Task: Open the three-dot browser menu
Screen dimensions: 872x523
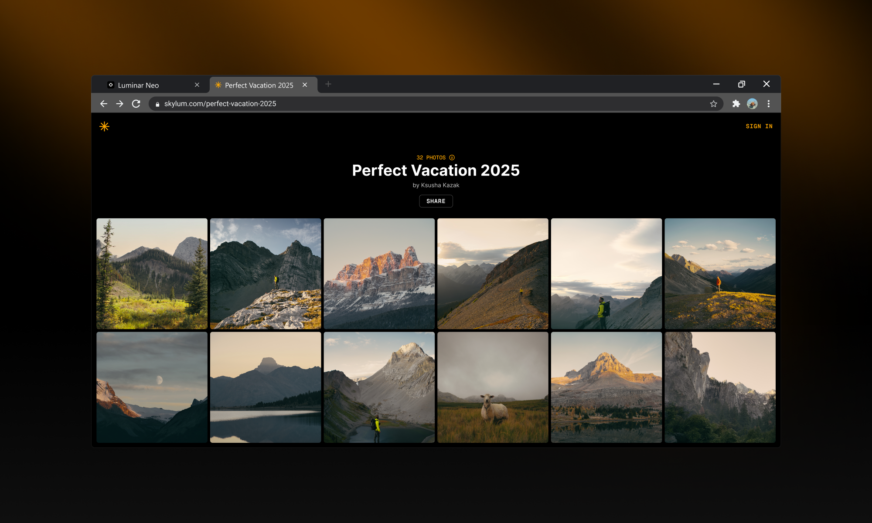Action: [769, 104]
